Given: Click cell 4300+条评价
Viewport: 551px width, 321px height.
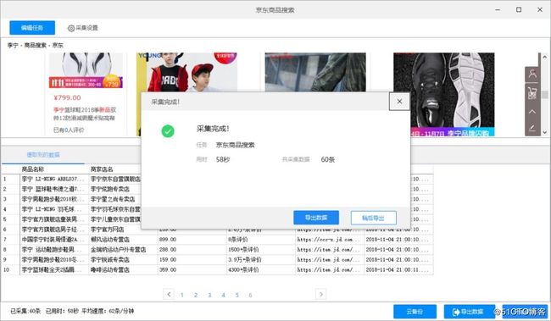Looking at the screenshot, I should coord(260,270).
